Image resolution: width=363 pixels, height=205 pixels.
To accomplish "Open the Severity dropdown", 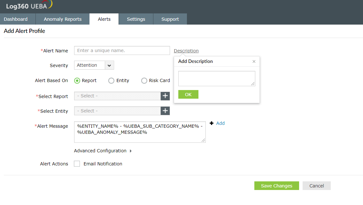I will tap(109, 65).
